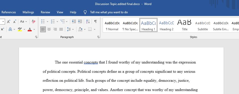Toggle Show/Hide paragraph marks
This screenshot has width=239, height=94.
click(95, 21)
